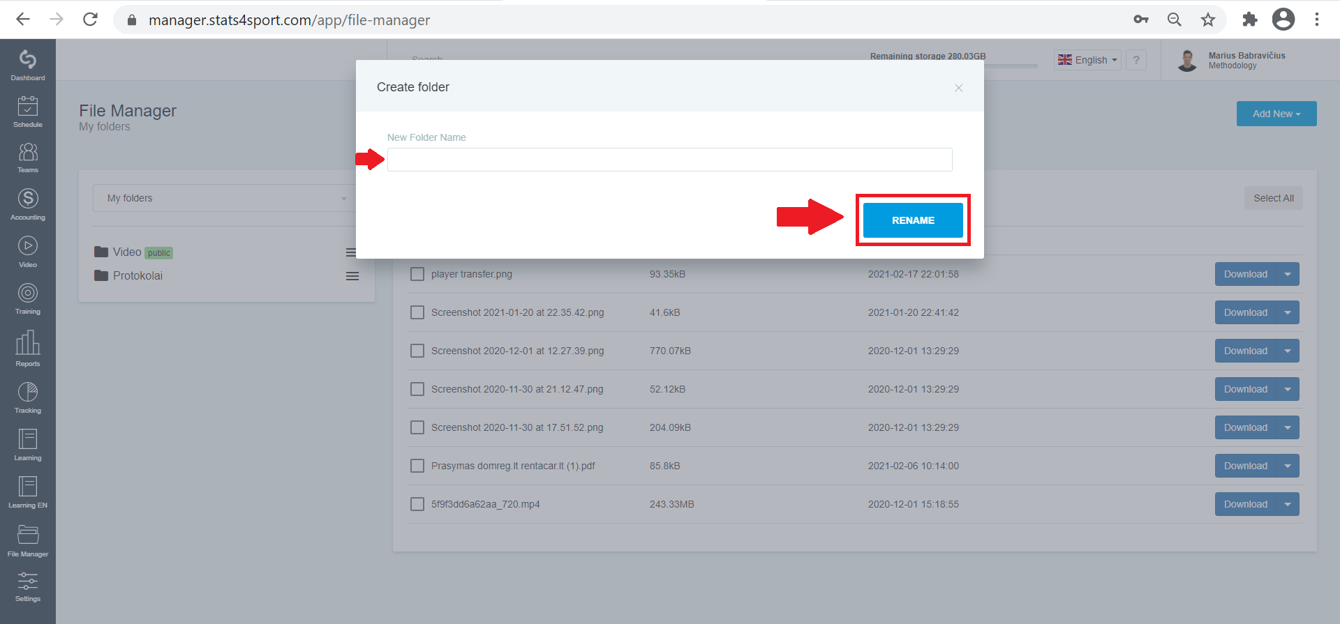Viewport: 1340px width, 624px height.
Task: Select the Protokolai folder
Action: coord(128,276)
